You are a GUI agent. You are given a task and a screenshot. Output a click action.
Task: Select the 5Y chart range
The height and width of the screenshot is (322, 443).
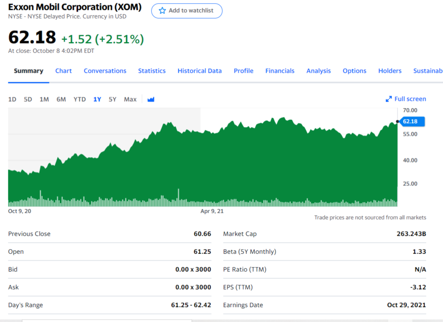(x=112, y=99)
